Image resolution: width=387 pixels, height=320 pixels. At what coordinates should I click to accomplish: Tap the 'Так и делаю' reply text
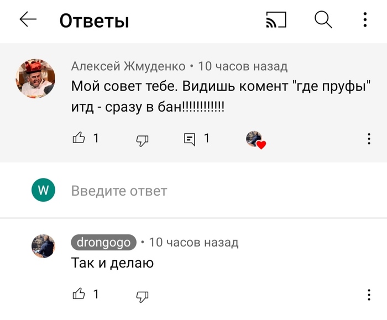pos(112,263)
